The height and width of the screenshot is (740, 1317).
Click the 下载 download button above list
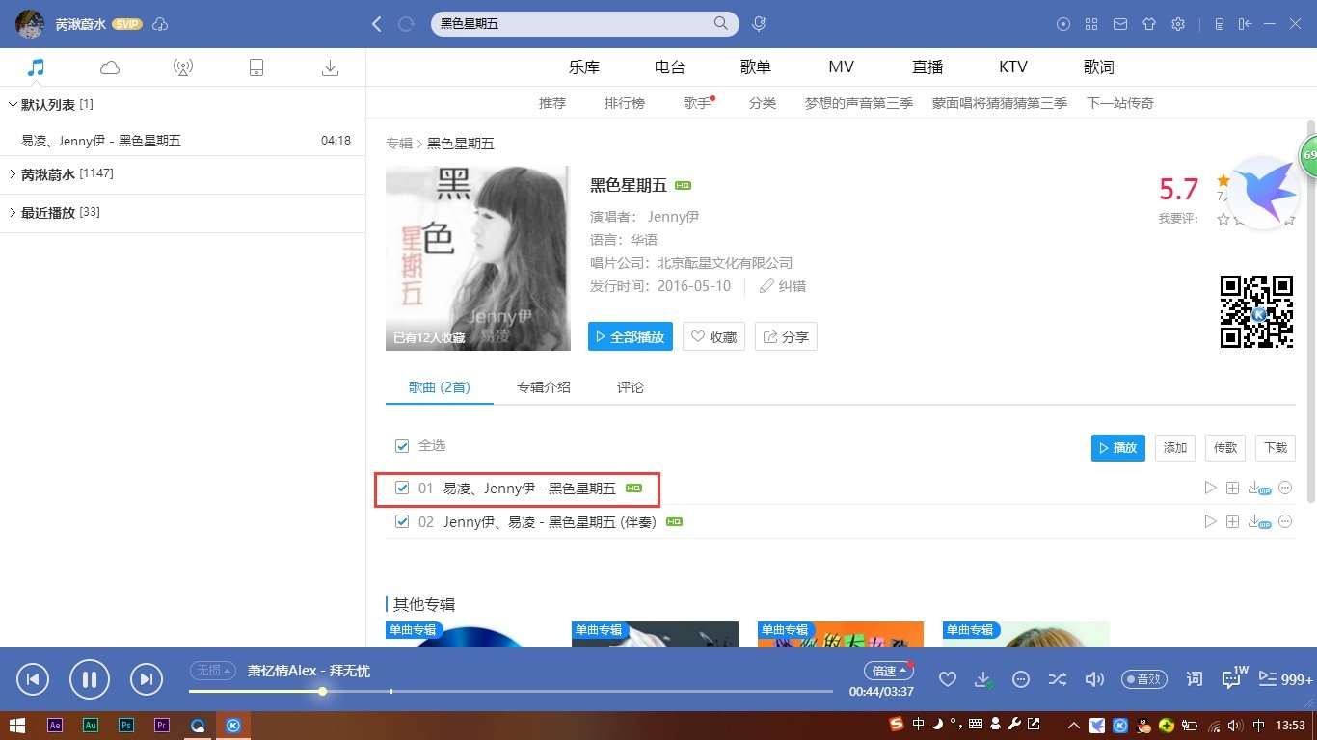click(1276, 447)
